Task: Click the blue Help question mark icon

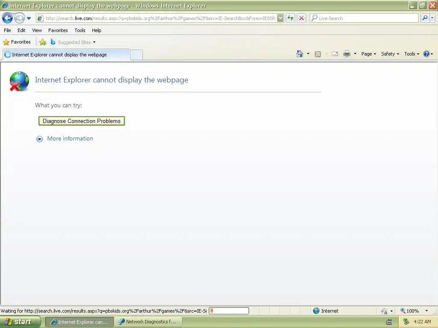Action: coord(426,54)
